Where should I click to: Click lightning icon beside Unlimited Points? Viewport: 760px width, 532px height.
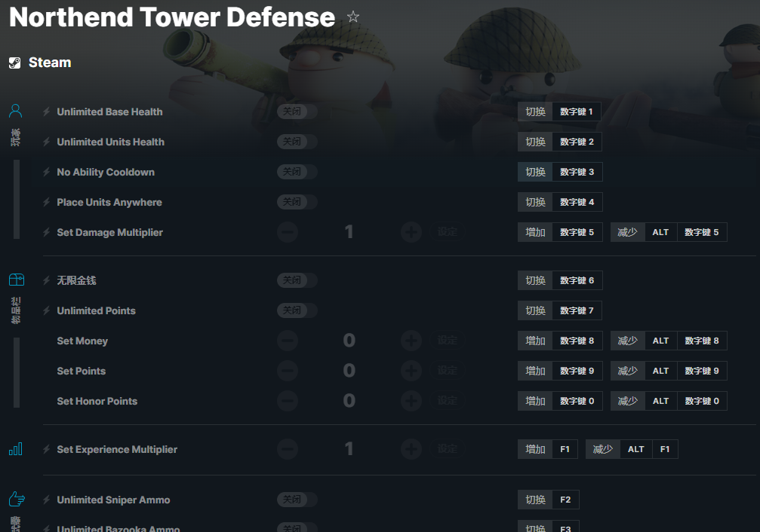[x=47, y=310]
